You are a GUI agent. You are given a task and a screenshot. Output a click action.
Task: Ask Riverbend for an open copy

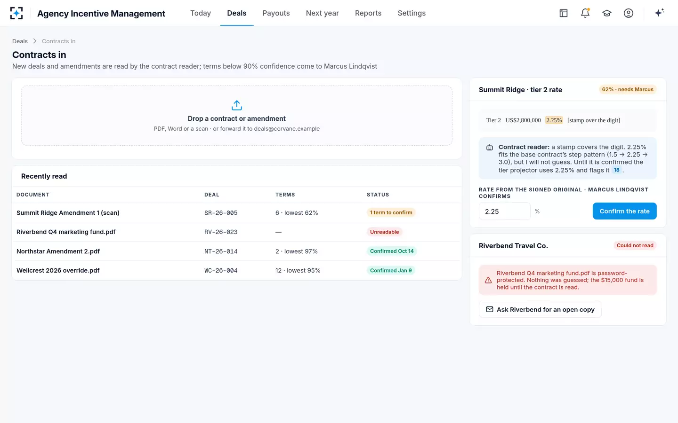pyautogui.click(x=540, y=309)
